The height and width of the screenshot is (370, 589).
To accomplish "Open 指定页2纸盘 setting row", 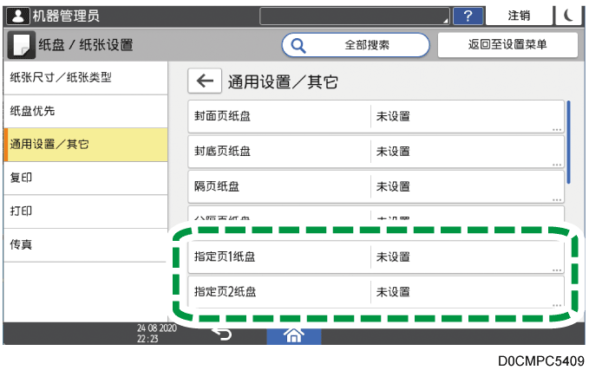I will [x=376, y=292].
